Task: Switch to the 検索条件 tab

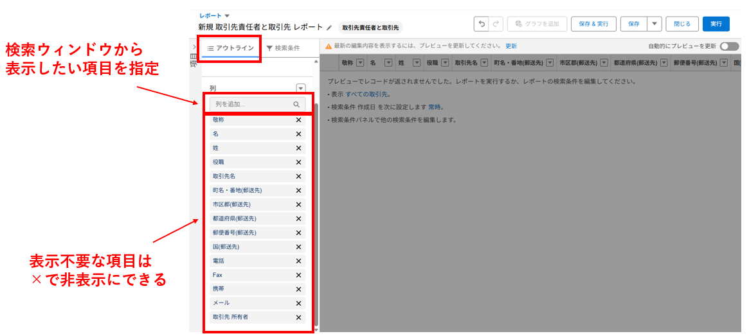Action: [284, 48]
